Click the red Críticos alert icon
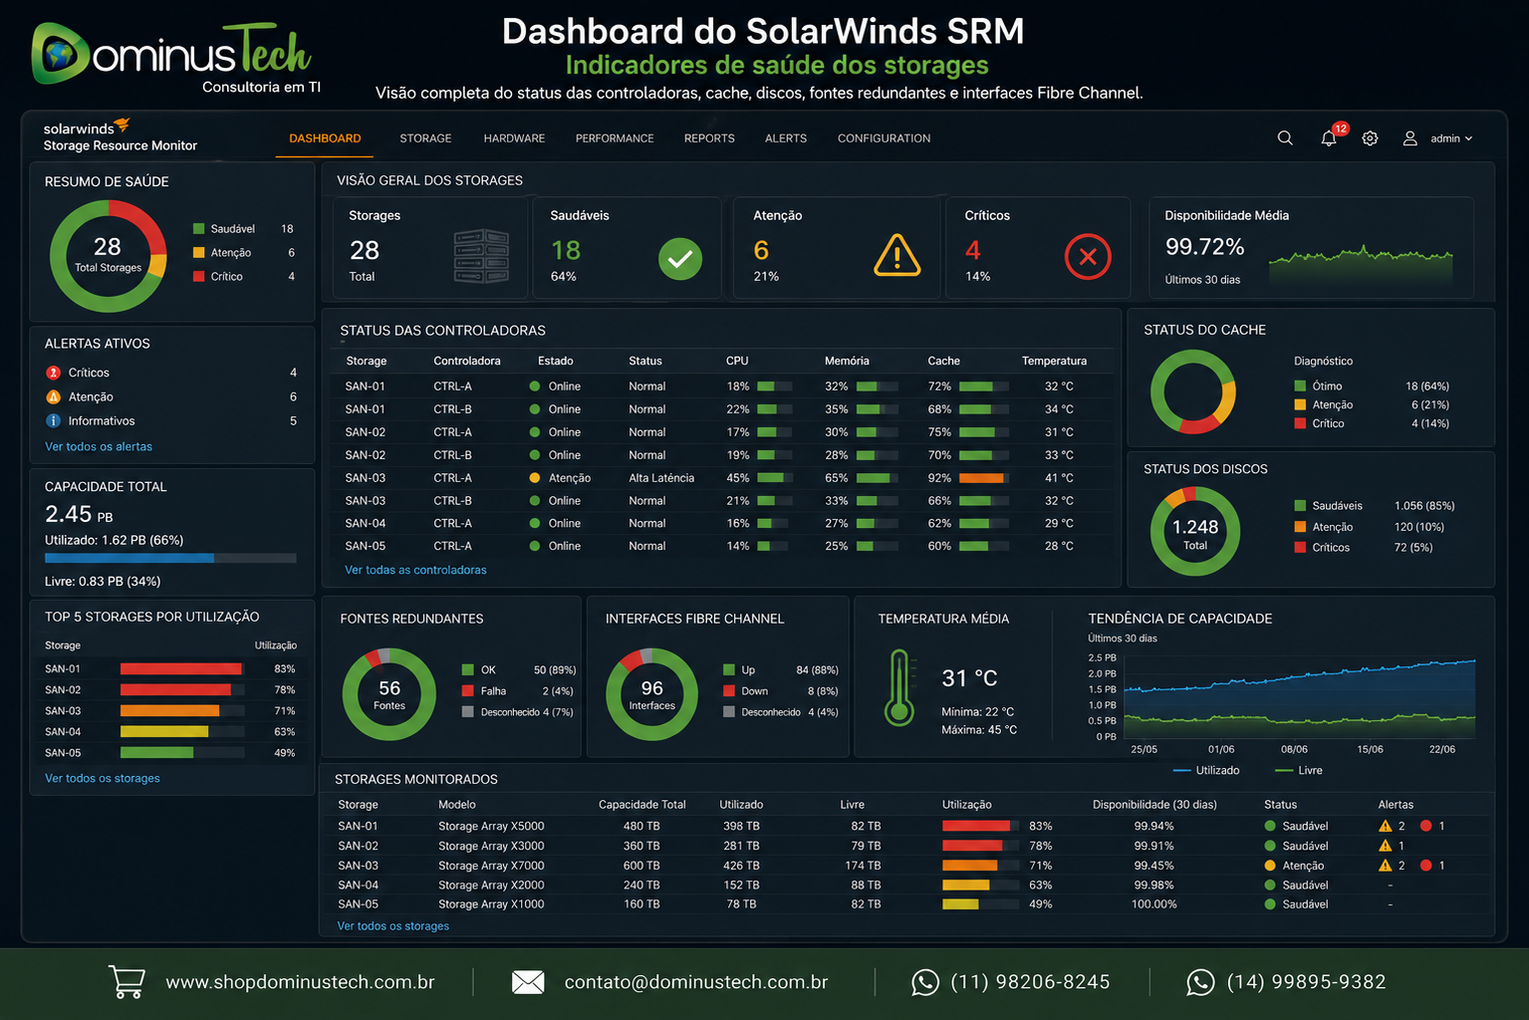Screen dimensions: 1529x1020 coord(54,373)
